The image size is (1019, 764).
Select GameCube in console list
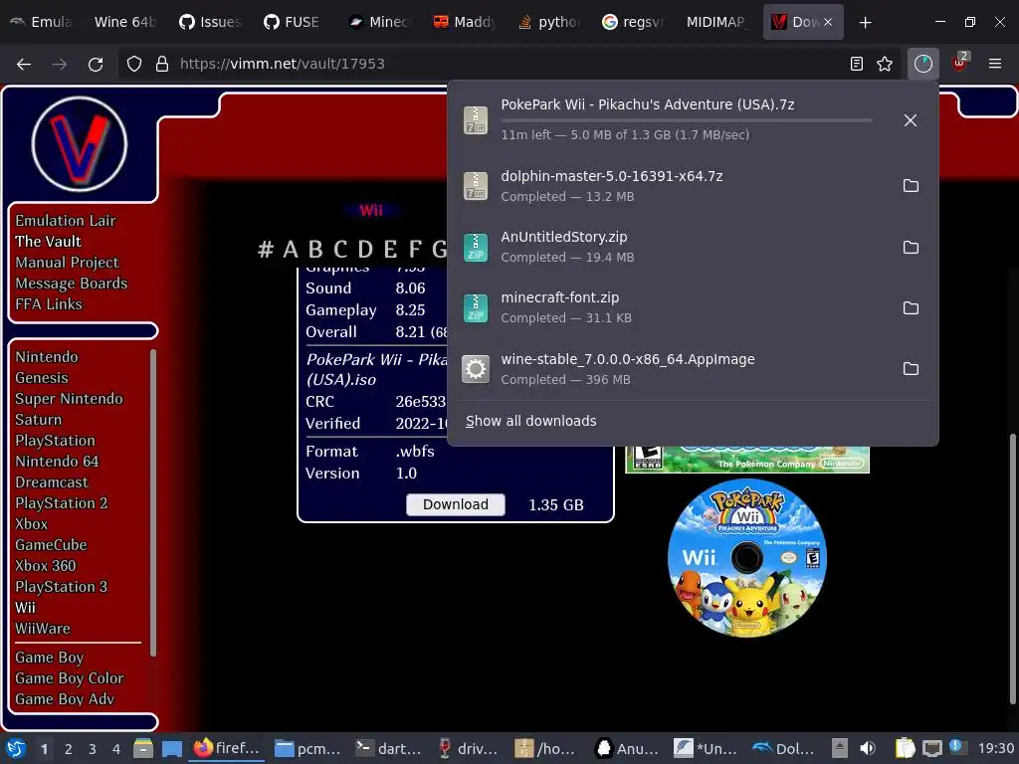[51, 545]
